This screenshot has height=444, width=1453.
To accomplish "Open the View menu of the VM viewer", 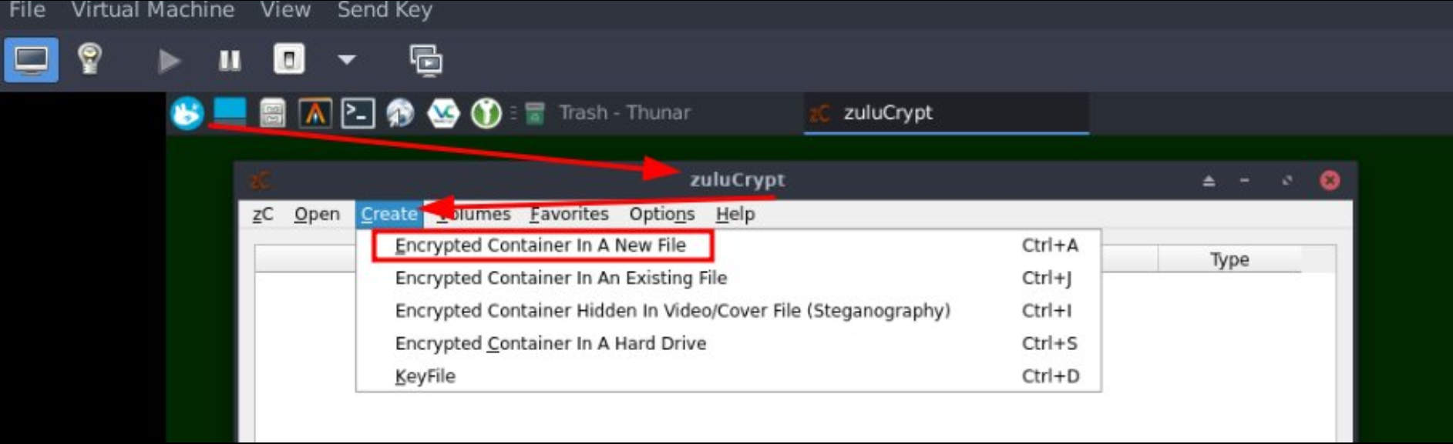I will pyautogui.click(x=285, y=10).
